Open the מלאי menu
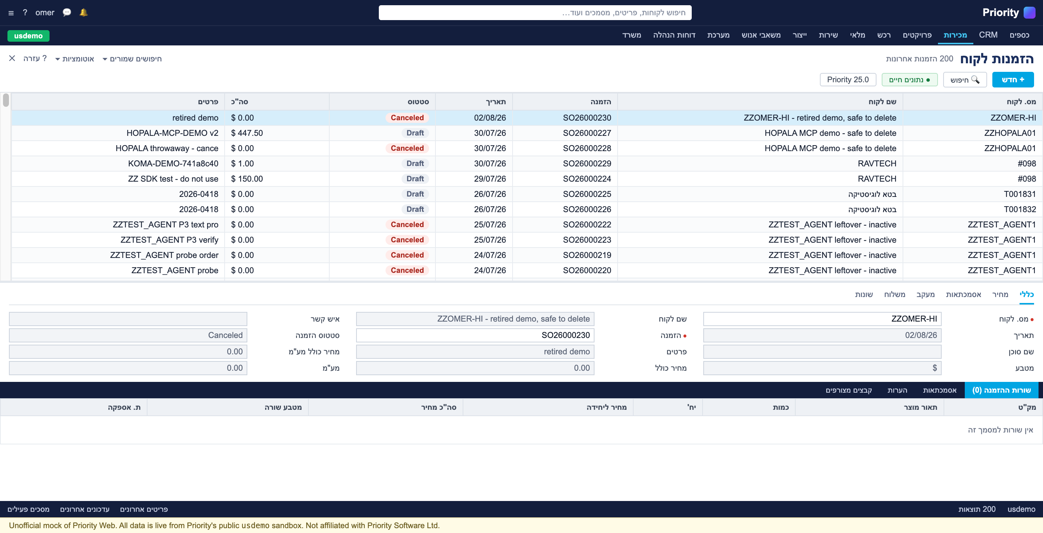This screenshot has height=533, width=1043. pos(857,35)
